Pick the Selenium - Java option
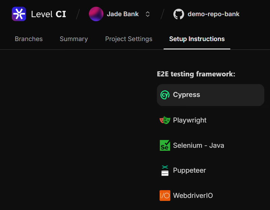This screenshot has height=210, width=270. [x=199, y=145]
